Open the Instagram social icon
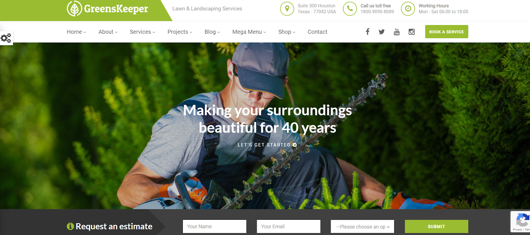The width and height of the screenshot is (530, 235). (411, 32)
